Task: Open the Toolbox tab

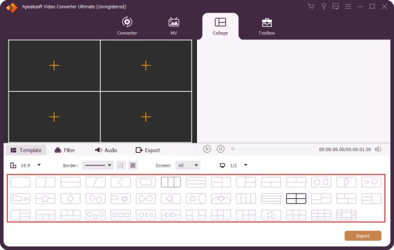Action: [x=267, y=26]
